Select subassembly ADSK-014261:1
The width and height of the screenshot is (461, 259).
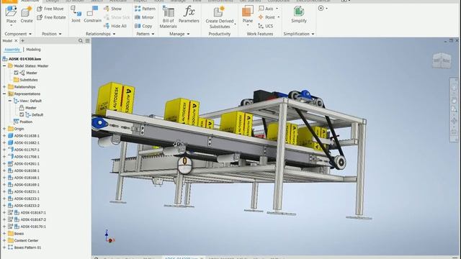pyautogui.click(x=23, y=163)
